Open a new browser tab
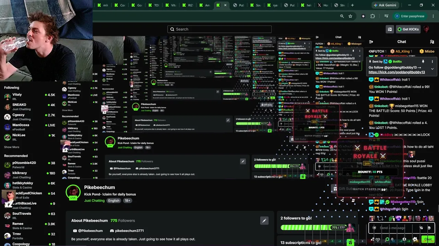Image resolution: width=439 pixels, height=246 pixels. pyautogui.click(x=352, y=5)
